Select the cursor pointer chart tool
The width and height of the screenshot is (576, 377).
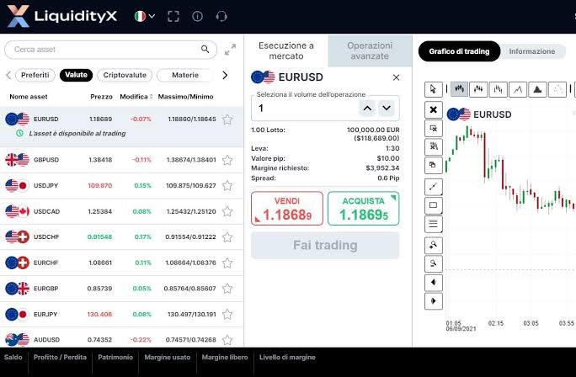[433, 89]
